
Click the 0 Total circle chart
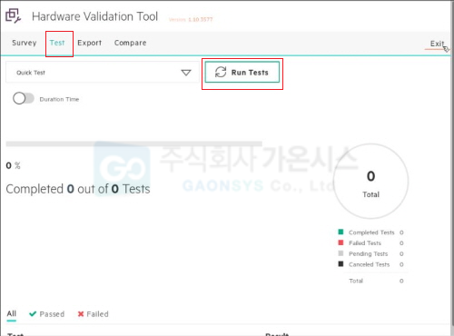[x=370, y=181]
